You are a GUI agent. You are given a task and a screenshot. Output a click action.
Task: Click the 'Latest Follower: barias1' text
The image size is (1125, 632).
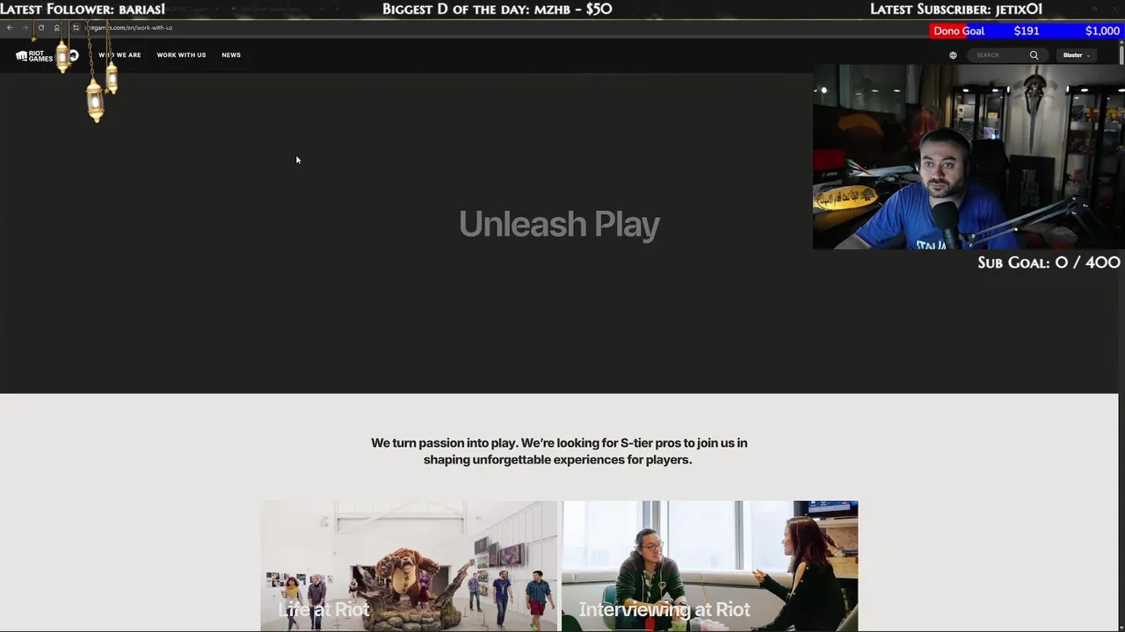83,9
